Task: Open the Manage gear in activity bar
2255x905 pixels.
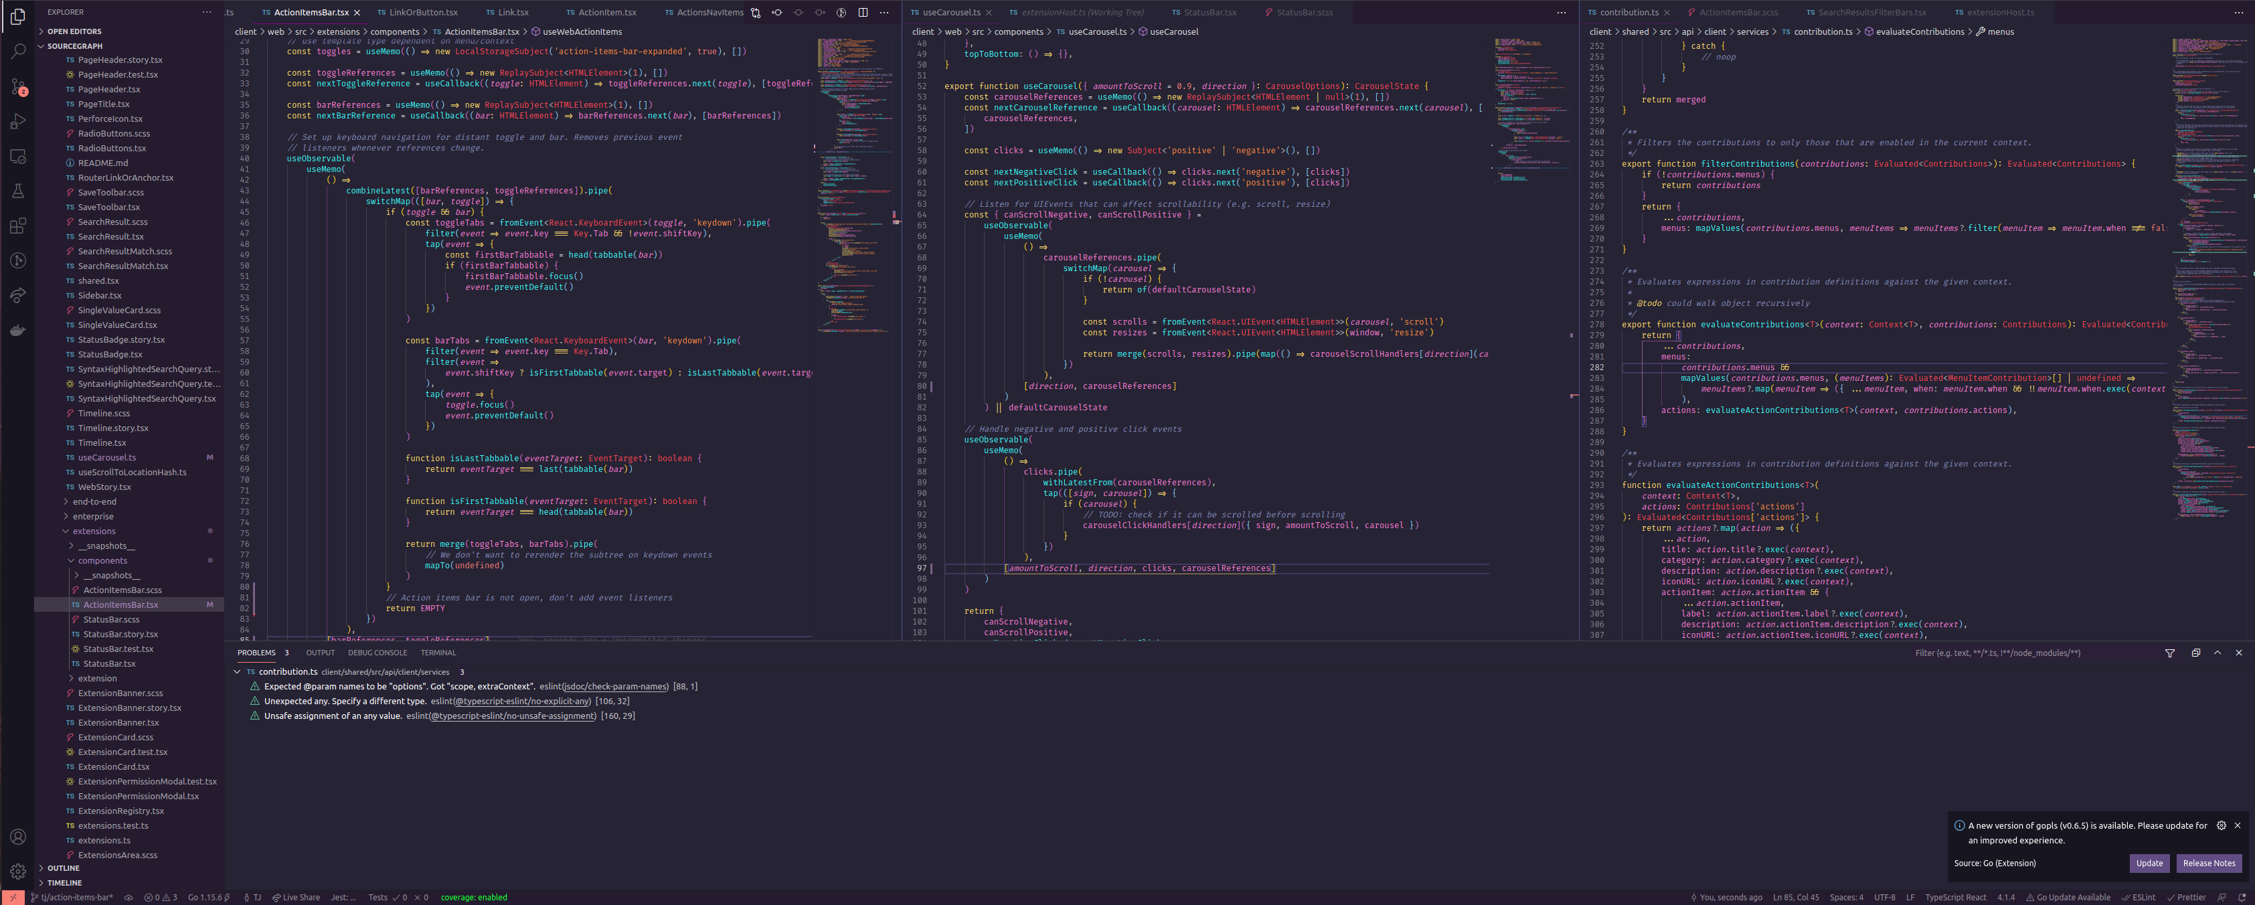Action: [x=17, y=872]
